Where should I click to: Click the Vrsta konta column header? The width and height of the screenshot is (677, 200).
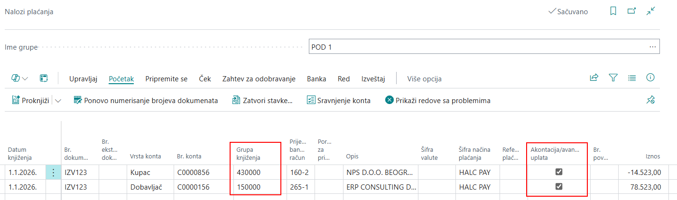point(146,156)
